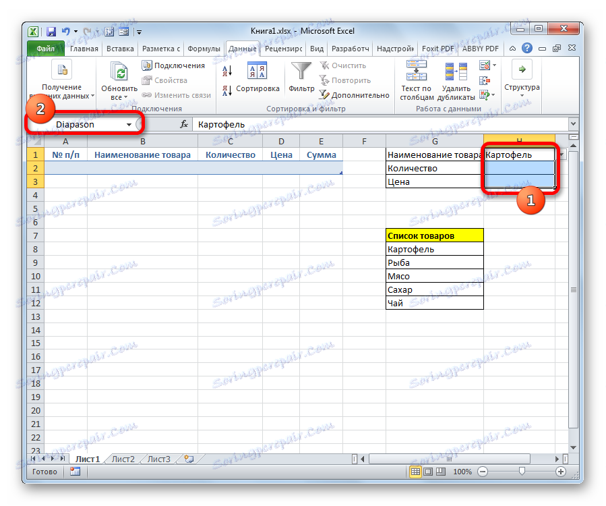Go to last sheet navigation arrow
This screenshot has width=606, height=506.
click(x=63, y=459)
